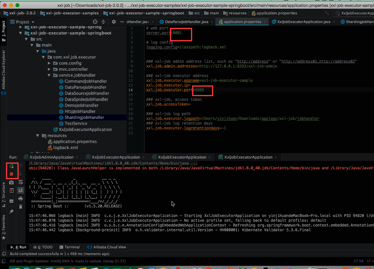This screenshot has height=269, width=374.
Task: Move down the stack trace arrow
Action: coord(21,174)
